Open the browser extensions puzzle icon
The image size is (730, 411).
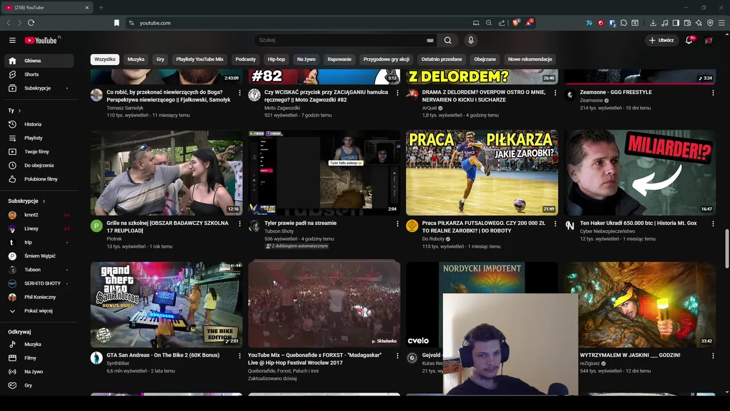pyautogui.click(x=623, y=23)
